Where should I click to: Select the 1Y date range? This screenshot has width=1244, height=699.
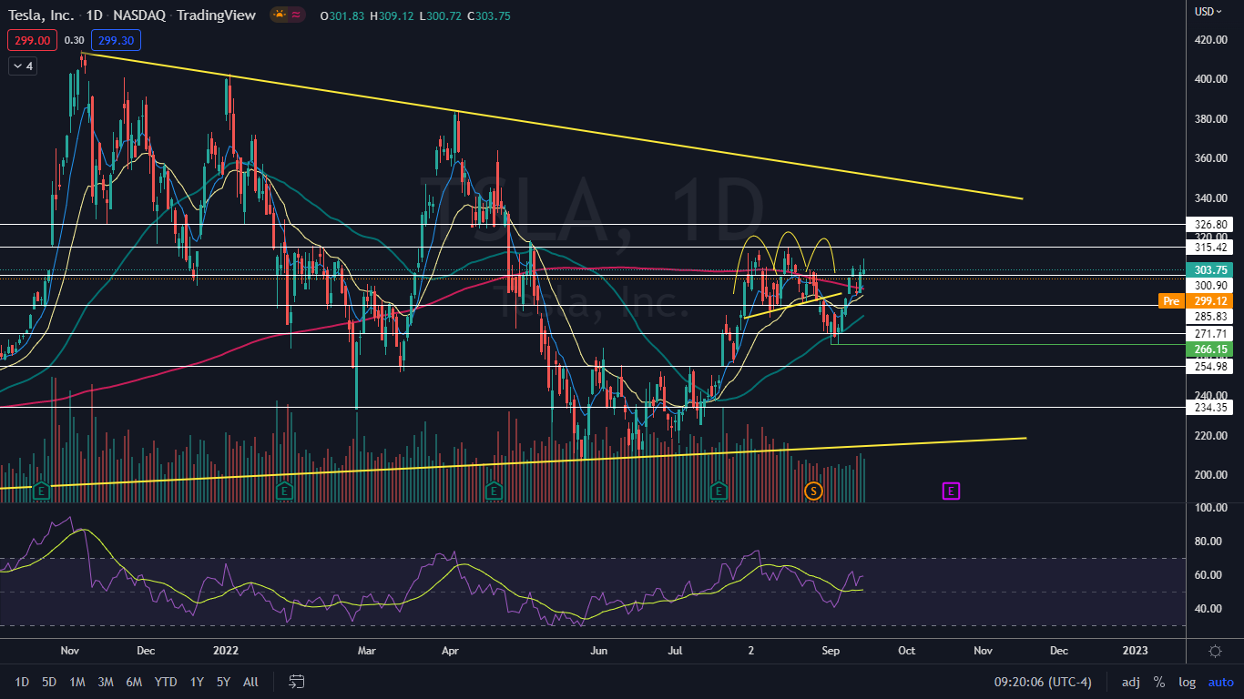(197, 682)
